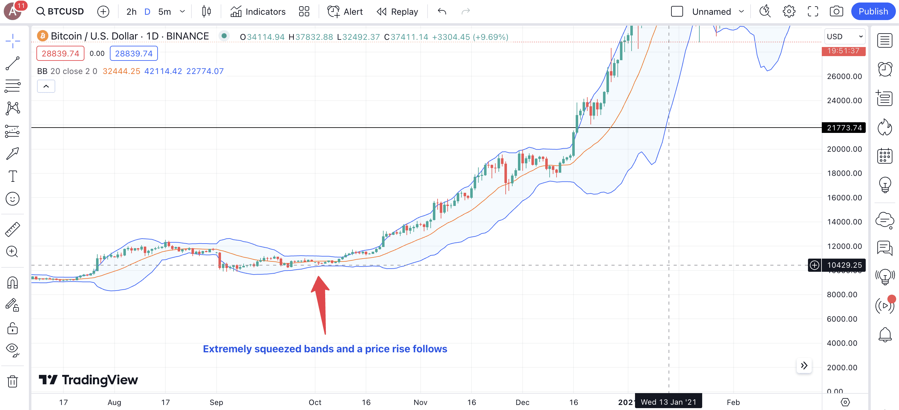Select the trend line drawing tool

click(x=13, y=63)
